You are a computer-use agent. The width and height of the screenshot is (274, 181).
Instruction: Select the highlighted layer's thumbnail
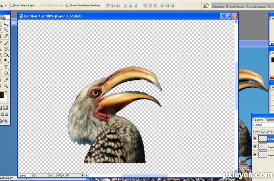click(x=263, y=138)
